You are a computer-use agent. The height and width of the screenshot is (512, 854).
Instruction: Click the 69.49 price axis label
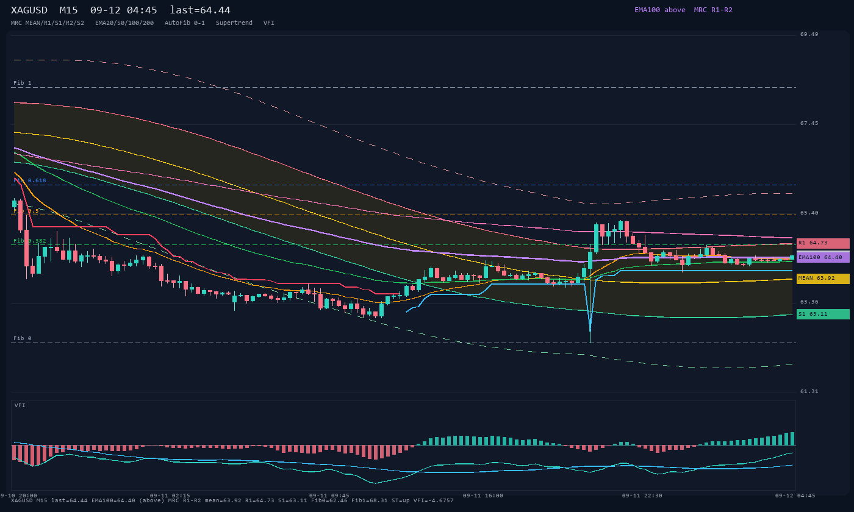(x=809, y=34)
